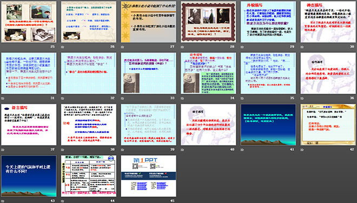Select slide 30 thumbnail titled 神态描写
The width and height of the screenshot is (357, 203).
(328, 22)
